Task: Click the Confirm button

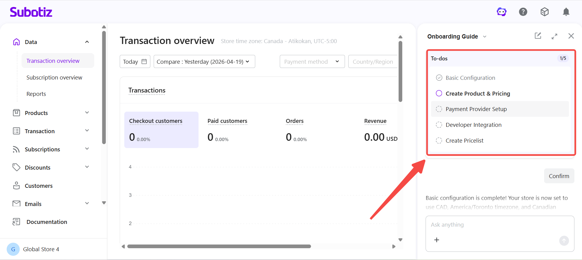Action: point(559,176)
